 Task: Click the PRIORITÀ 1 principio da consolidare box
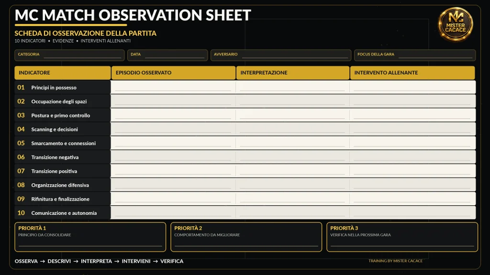[x=90, y=237]
